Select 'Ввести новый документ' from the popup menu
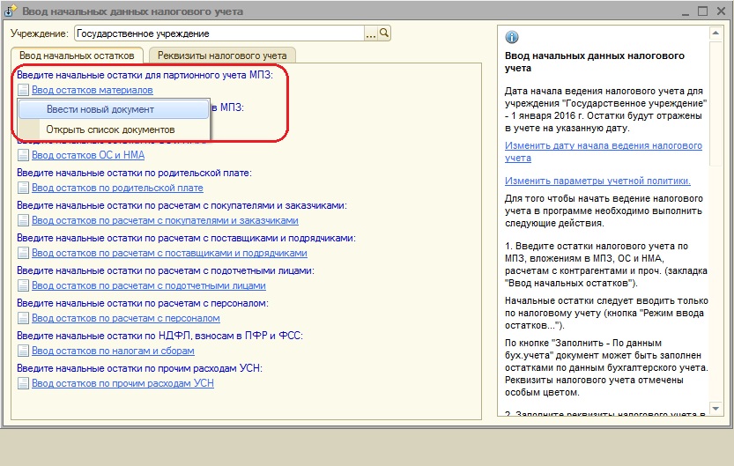Image resolution: width=734 pixels, height=466 pixels. pyautogui.click(x=100, y=109)
